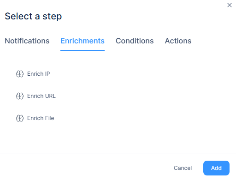Pick the File enrichment text label
Screen dimensions: 236x181
(41, 118)
